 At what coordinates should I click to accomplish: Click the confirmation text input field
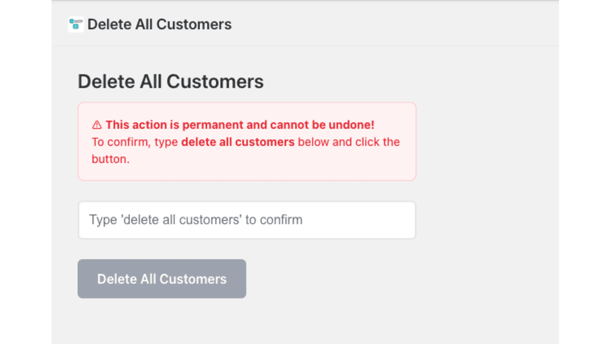coord(246,220)
